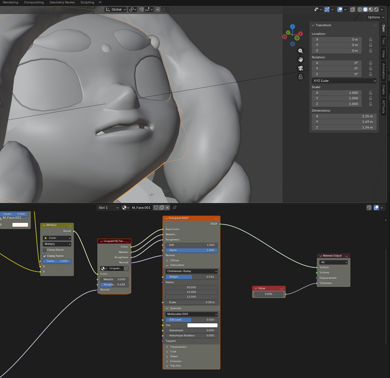Switch to rendered viewport shading
The image size is (390, 378).
click(x=376, y=9)
